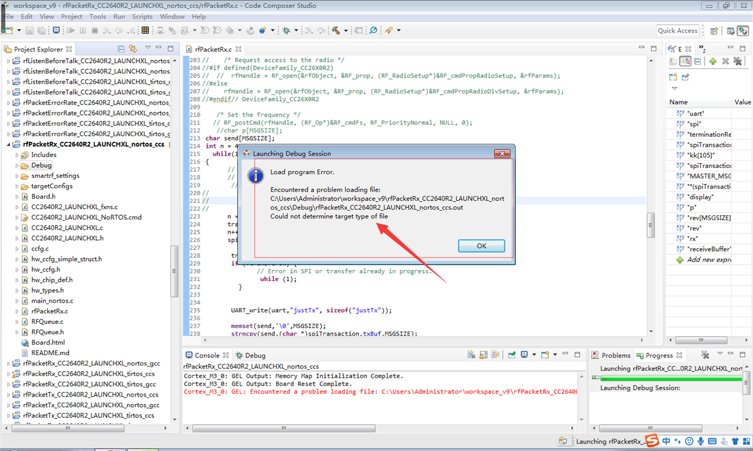
Task: Click the green bug Debug icon
Action: click(x=286, y=31)
